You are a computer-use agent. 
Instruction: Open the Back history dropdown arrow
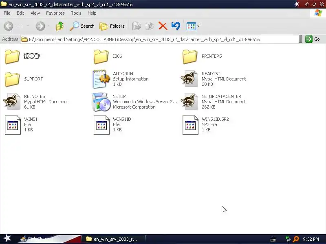(x=28, y=26)
